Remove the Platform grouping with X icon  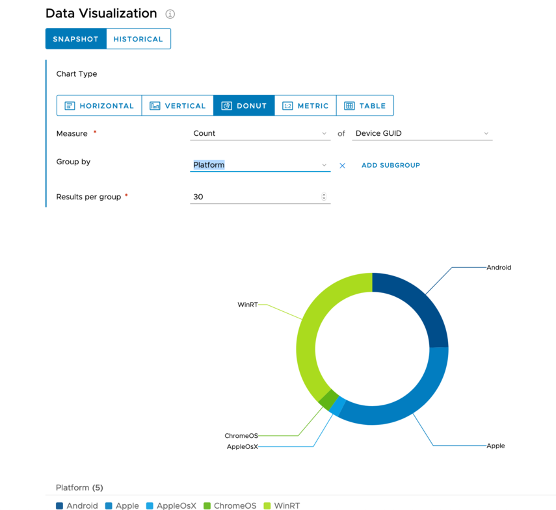tap(342, 166)
